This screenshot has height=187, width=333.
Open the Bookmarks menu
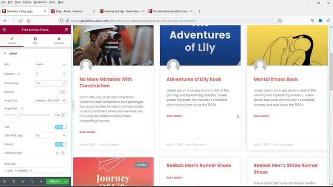[x=41, y=2]
